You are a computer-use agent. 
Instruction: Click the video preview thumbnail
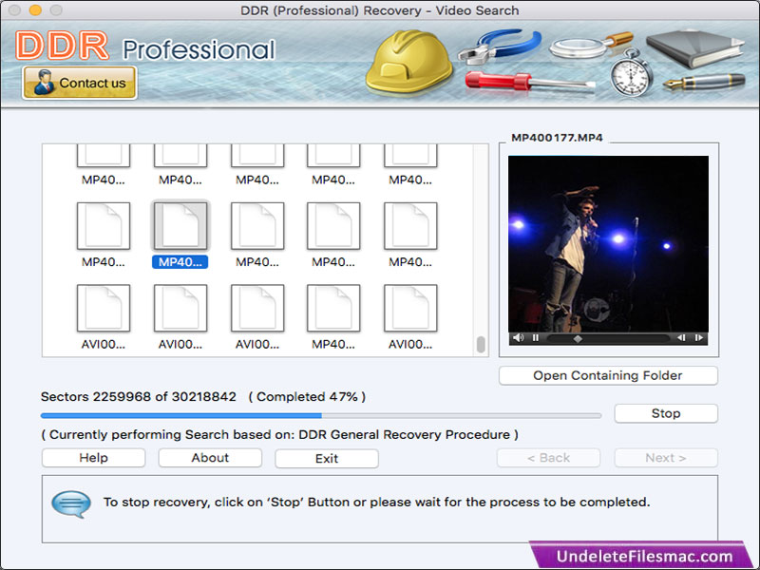[x=608, y=242]
